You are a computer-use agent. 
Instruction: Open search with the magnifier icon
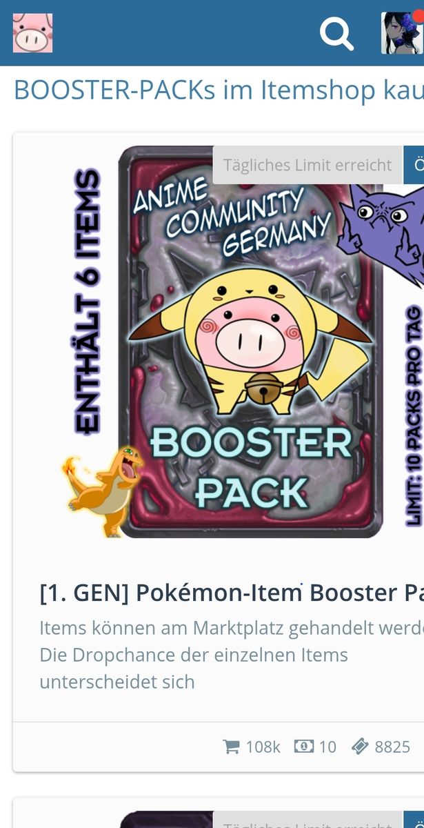[336, 33]
